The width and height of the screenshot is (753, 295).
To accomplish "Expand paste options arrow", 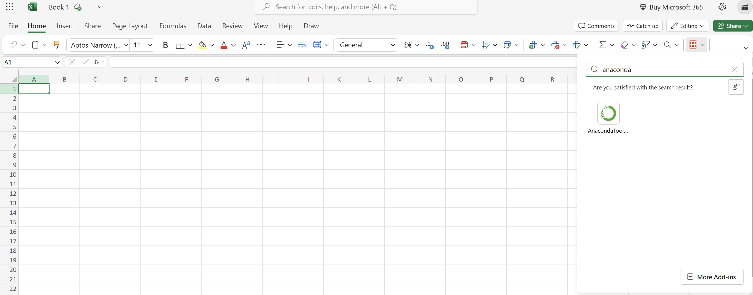I will (x=44, y=45).
